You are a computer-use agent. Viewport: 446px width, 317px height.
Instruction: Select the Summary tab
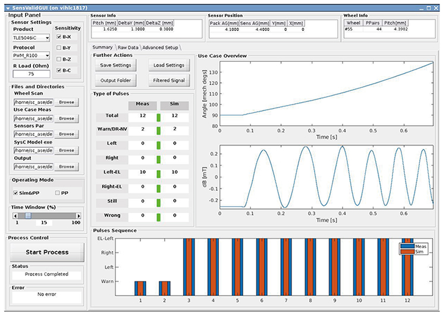click(x=103, y=47)
